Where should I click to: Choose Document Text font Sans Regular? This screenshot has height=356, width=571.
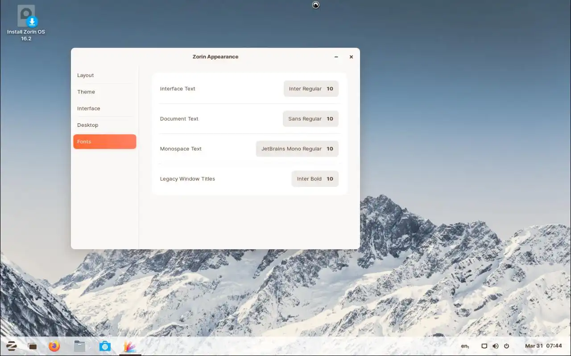coord(310,119)
